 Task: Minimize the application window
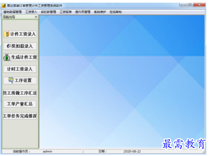click(x=183, y=5)
